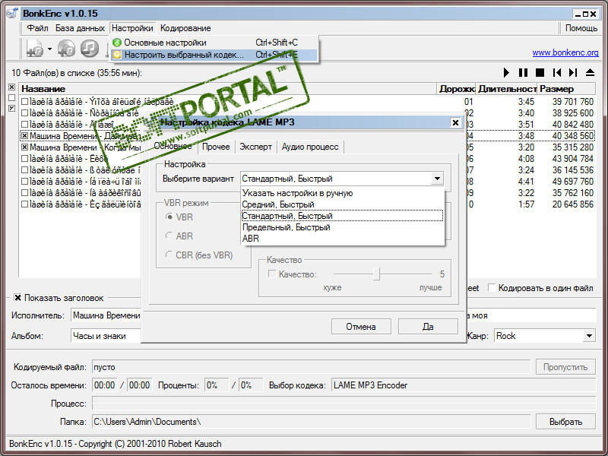
Task: Open the Выберите вариант preset dropdown arrow
Action: coord(437,179)
